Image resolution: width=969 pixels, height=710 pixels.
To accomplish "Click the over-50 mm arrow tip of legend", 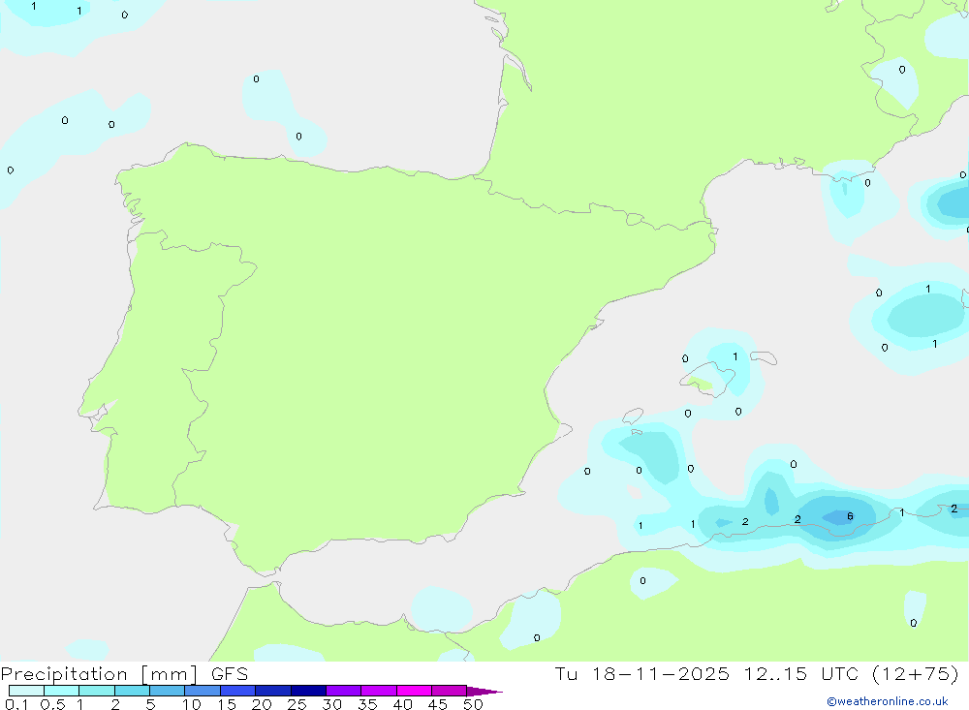I will tap(484, 691).
